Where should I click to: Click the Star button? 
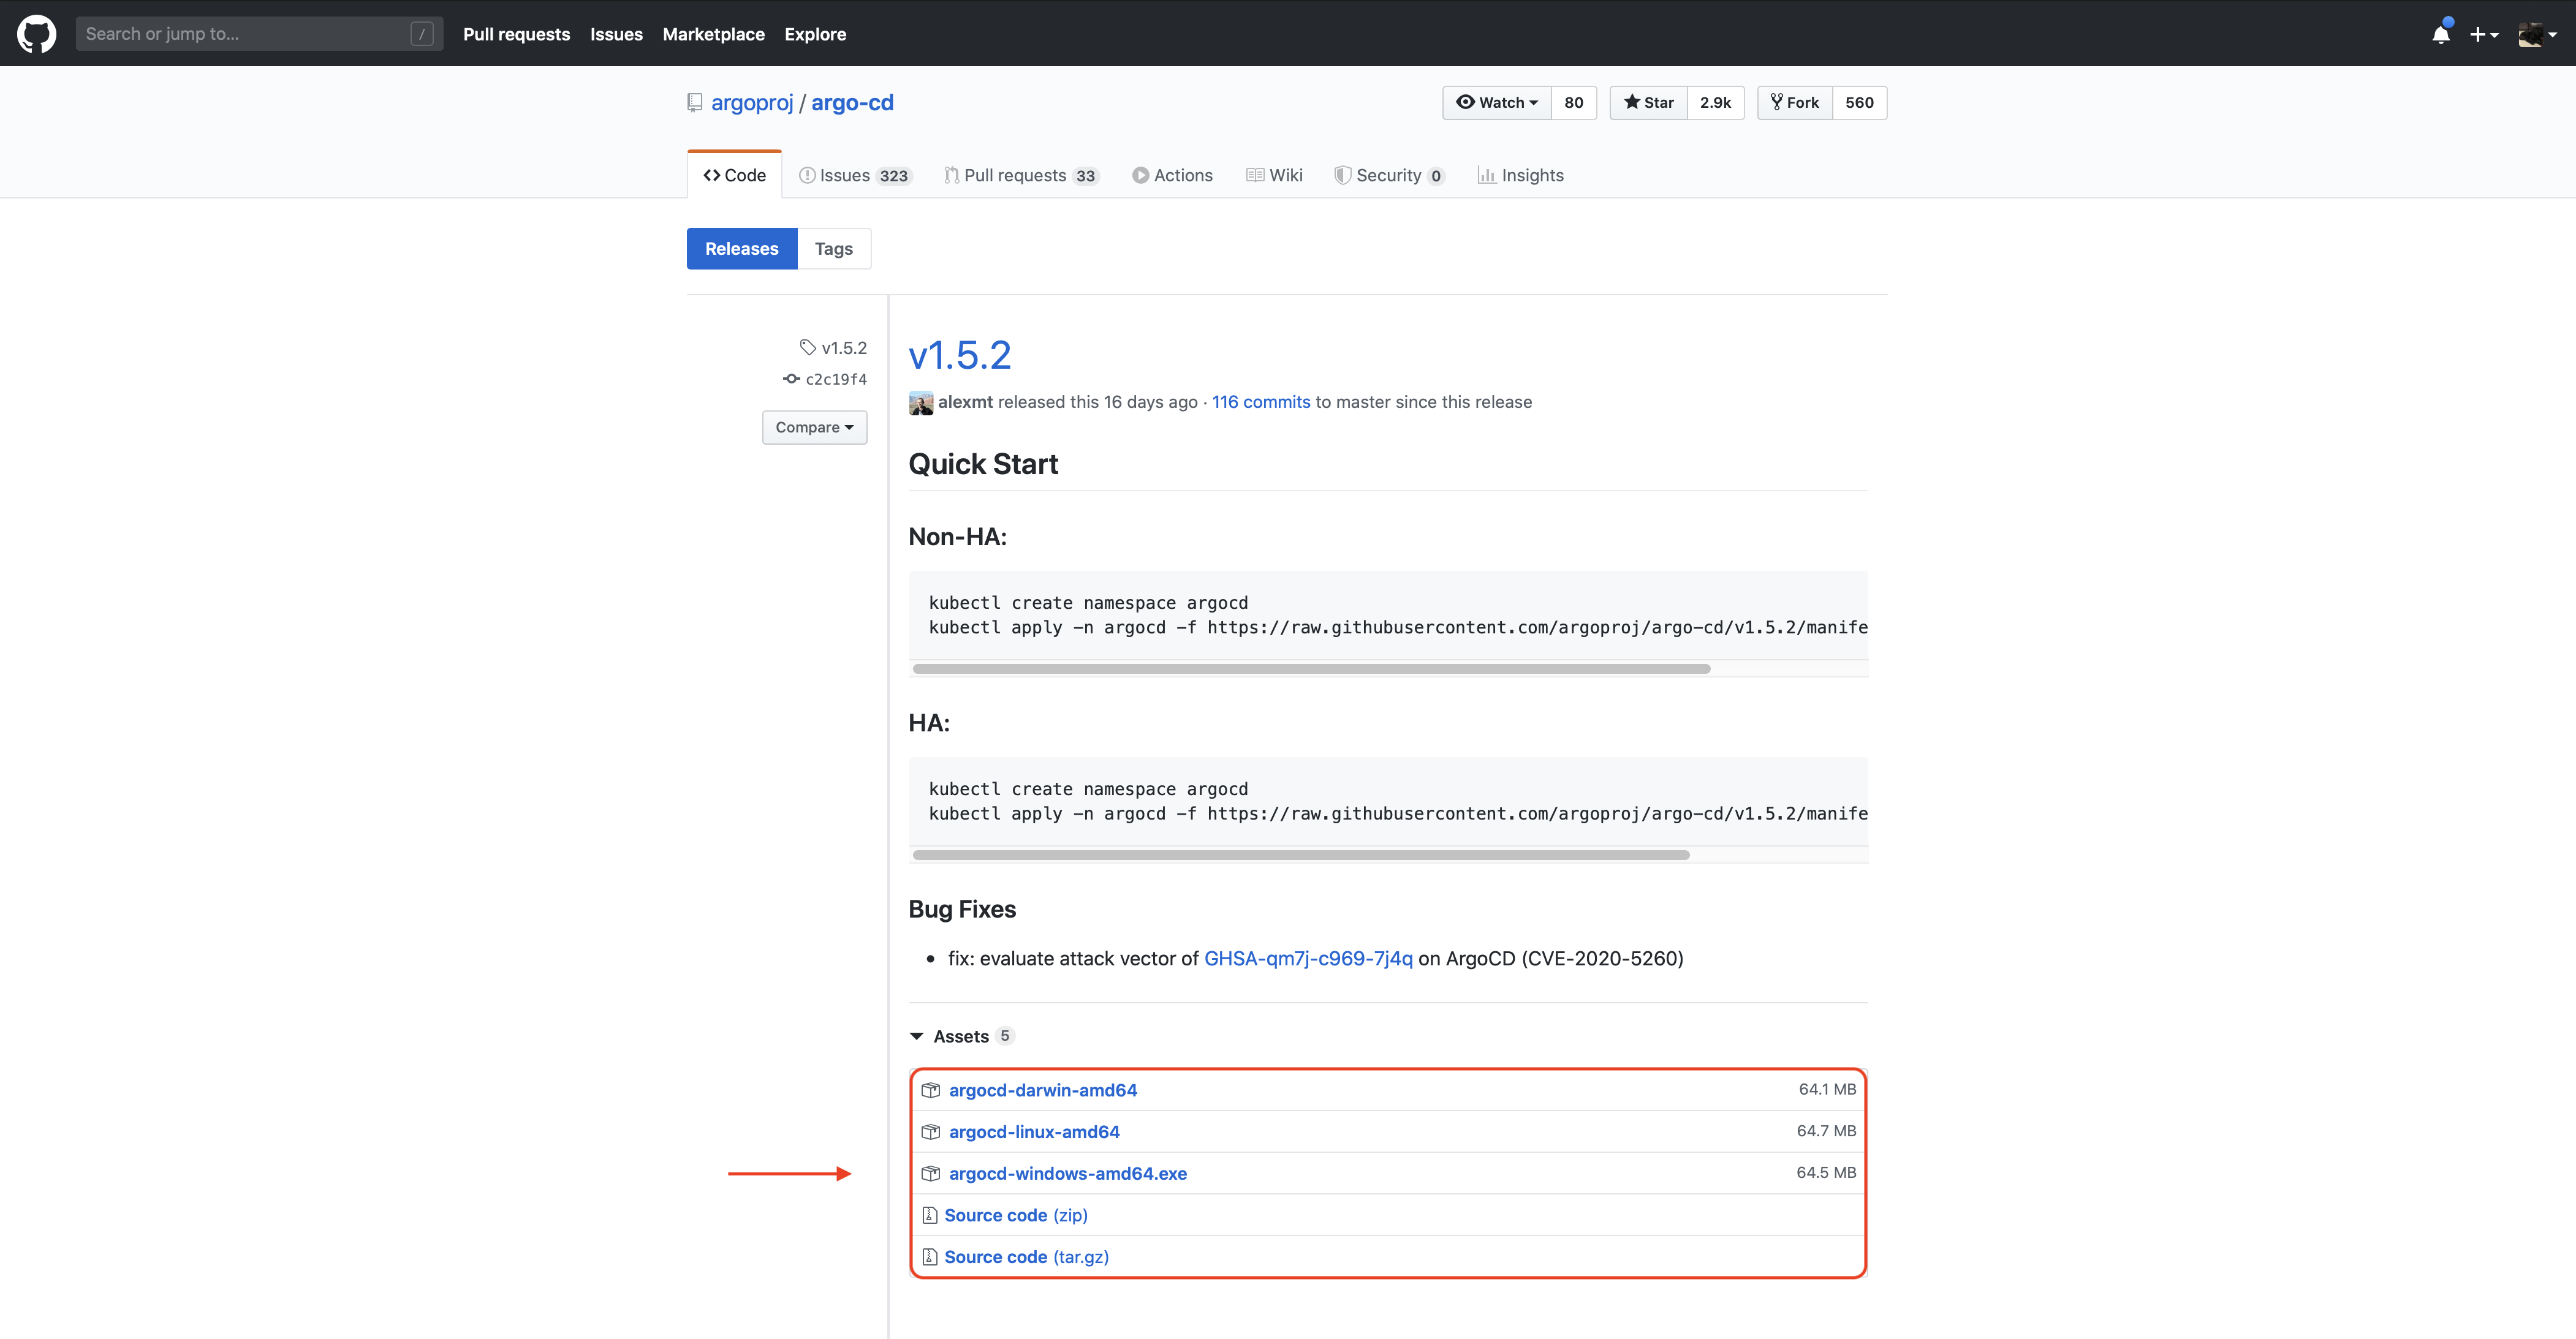click(1648, 102)
